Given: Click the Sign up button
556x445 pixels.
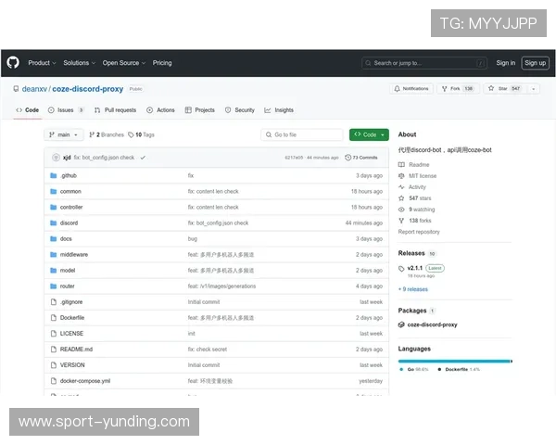Looking at the screenshot, I should pyautogui.click(x=535, y=63).
